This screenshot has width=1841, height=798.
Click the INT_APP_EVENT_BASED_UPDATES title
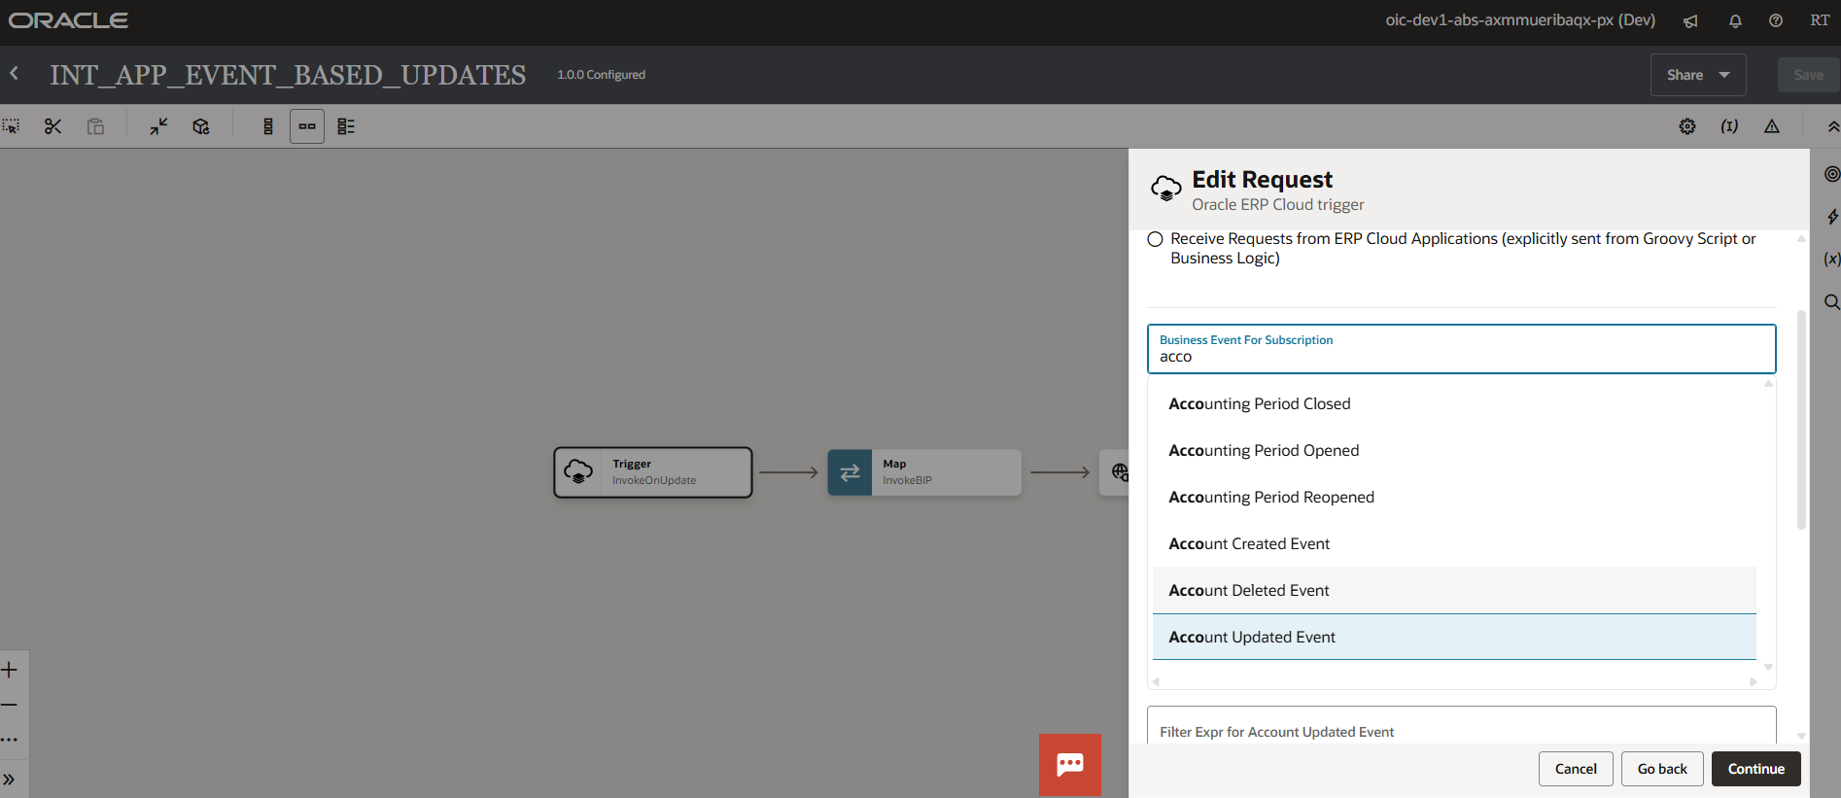pos(288,75)
